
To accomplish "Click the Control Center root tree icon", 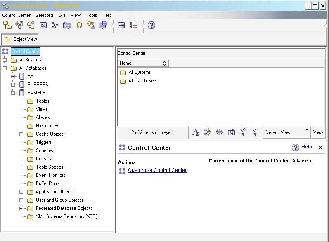I will (x=5, y=52).
